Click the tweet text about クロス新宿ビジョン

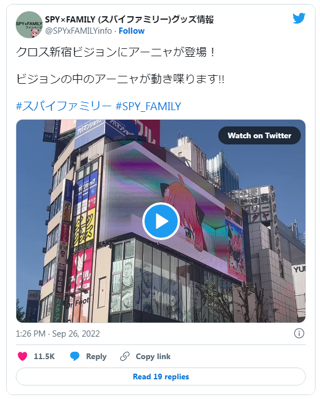click(116, 52)
